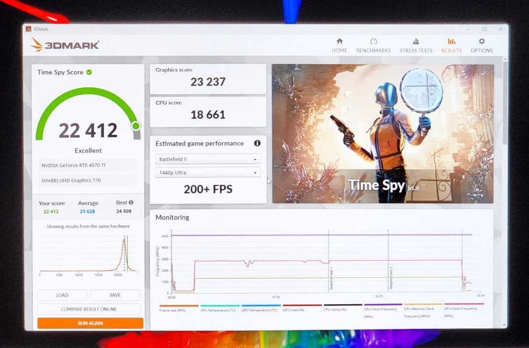Image resolution: width=529 pixels, height=348 pixels.
Task: Go to the Home icon in navigation
Action: 340,41
